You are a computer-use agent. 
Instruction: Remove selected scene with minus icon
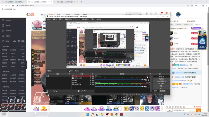50,91
